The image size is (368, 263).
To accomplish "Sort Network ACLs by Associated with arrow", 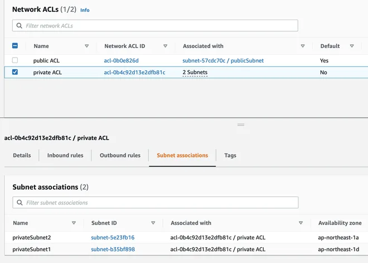I will pos(303,46).
